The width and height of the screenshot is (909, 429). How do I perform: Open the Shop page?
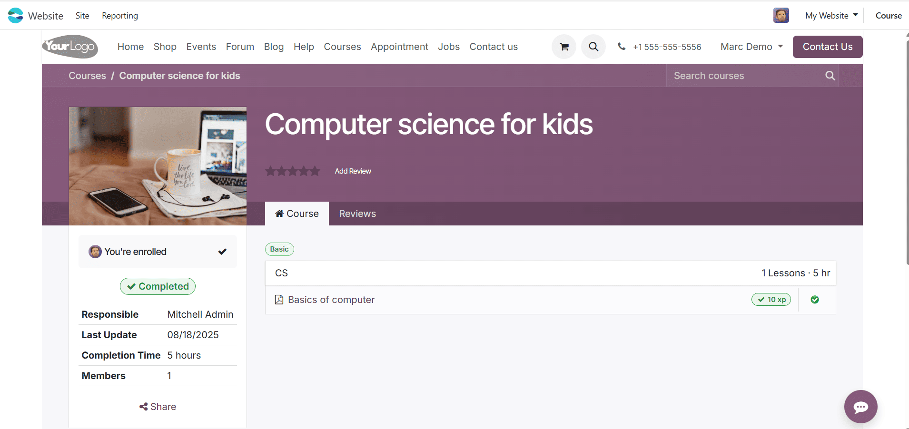(x=165, y=47)
